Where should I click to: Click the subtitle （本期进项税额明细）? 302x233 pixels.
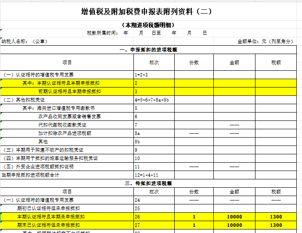click(148, 25)
